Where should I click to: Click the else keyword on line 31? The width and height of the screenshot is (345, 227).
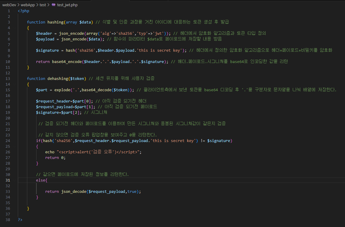(x=40, y=180)
